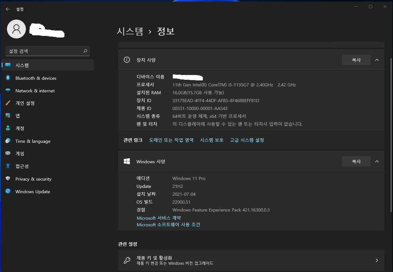Open Network & internet via its wifi icon

click(8, 90)
